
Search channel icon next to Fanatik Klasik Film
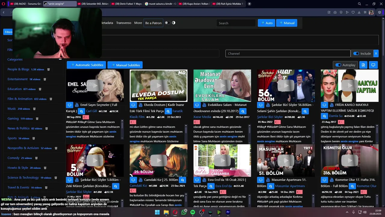click(x=168, y=111)
